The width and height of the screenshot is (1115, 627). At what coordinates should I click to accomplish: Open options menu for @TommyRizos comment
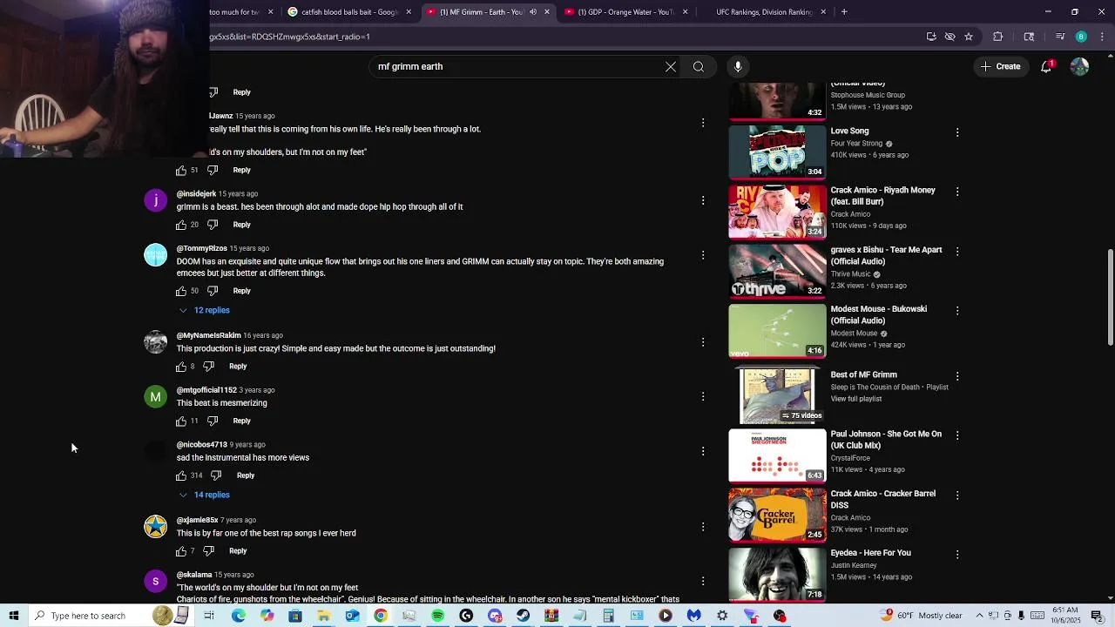(703, 255)
